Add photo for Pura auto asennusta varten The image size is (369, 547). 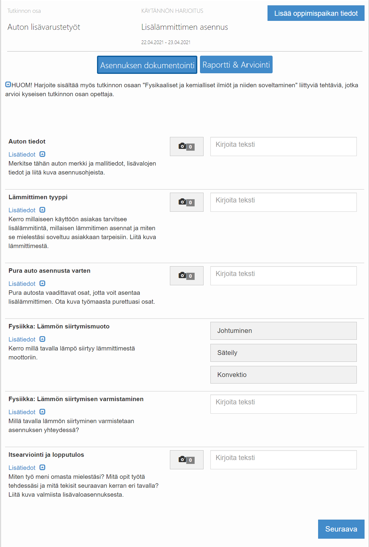[x=187, y=276]
